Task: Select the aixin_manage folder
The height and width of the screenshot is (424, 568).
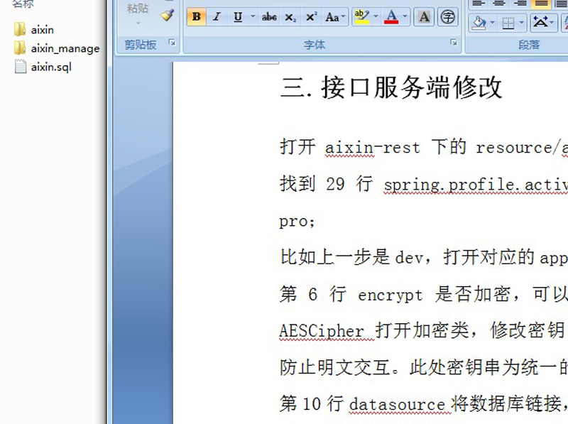Action: click(65, 48)
